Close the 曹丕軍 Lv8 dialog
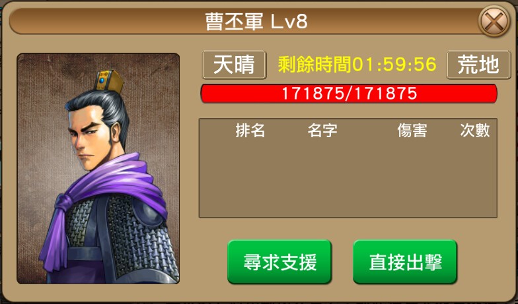 (494, 21)
